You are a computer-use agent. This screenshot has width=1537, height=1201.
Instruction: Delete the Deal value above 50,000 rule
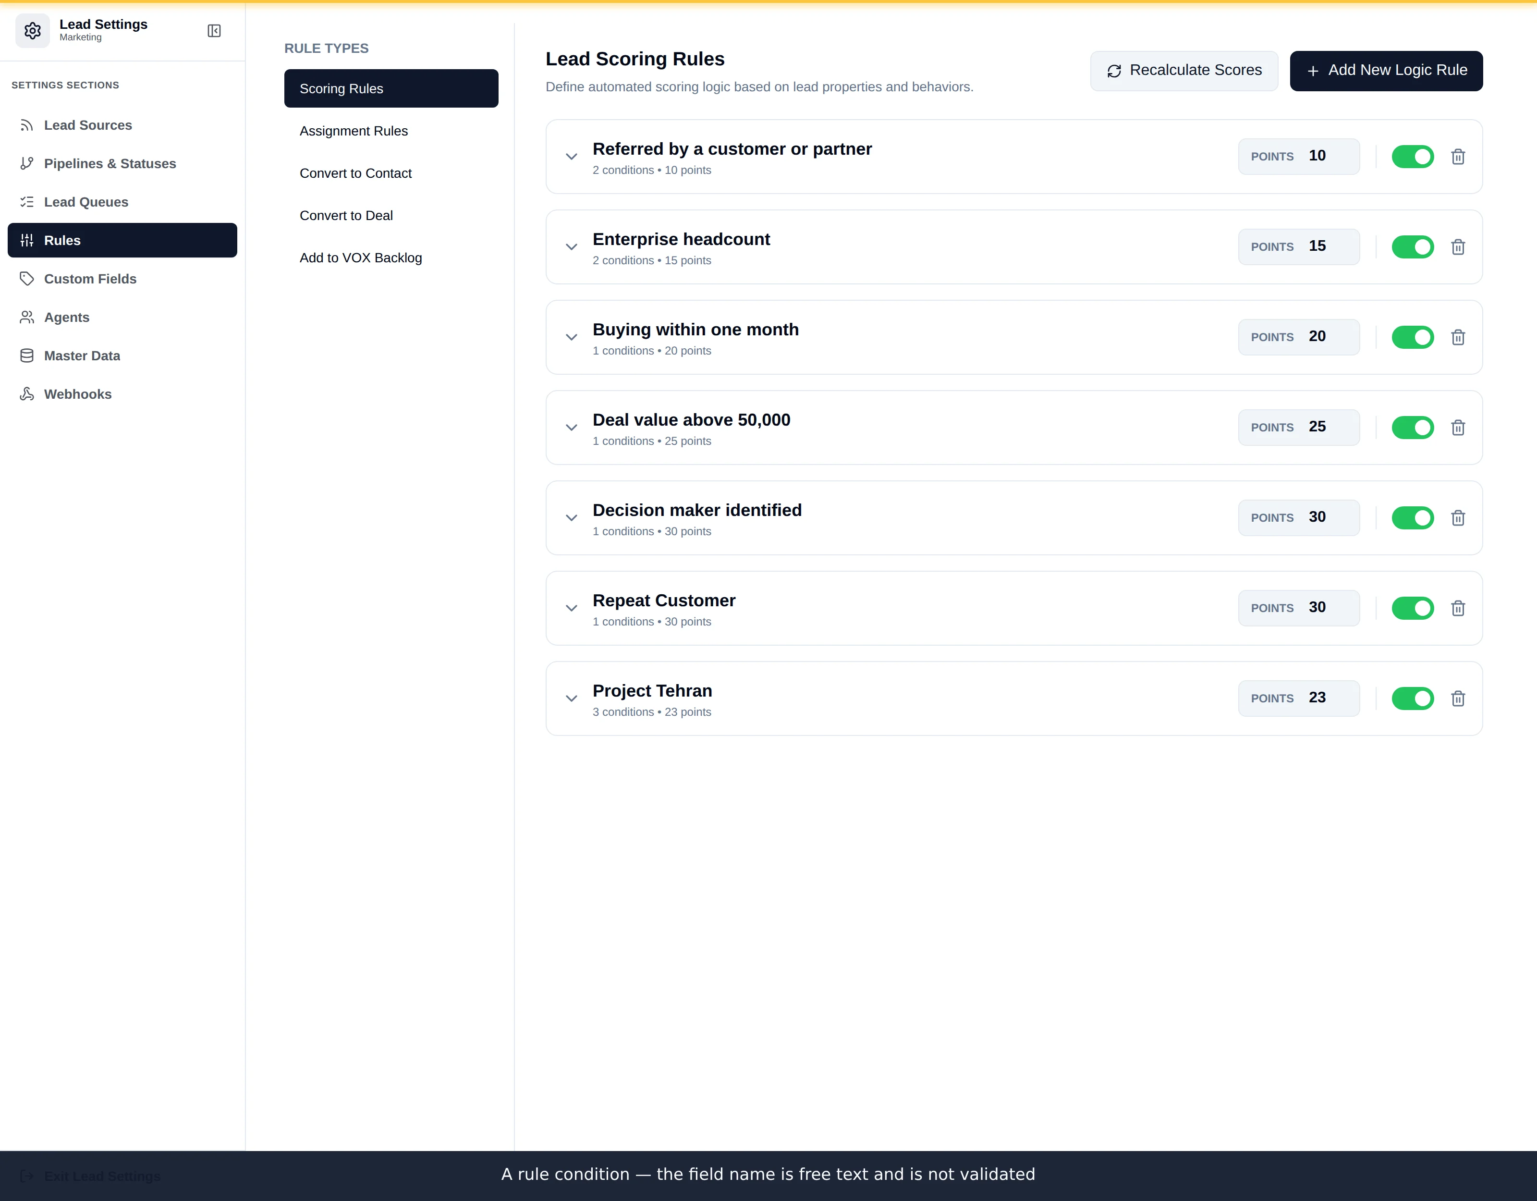click(1458, 428)
